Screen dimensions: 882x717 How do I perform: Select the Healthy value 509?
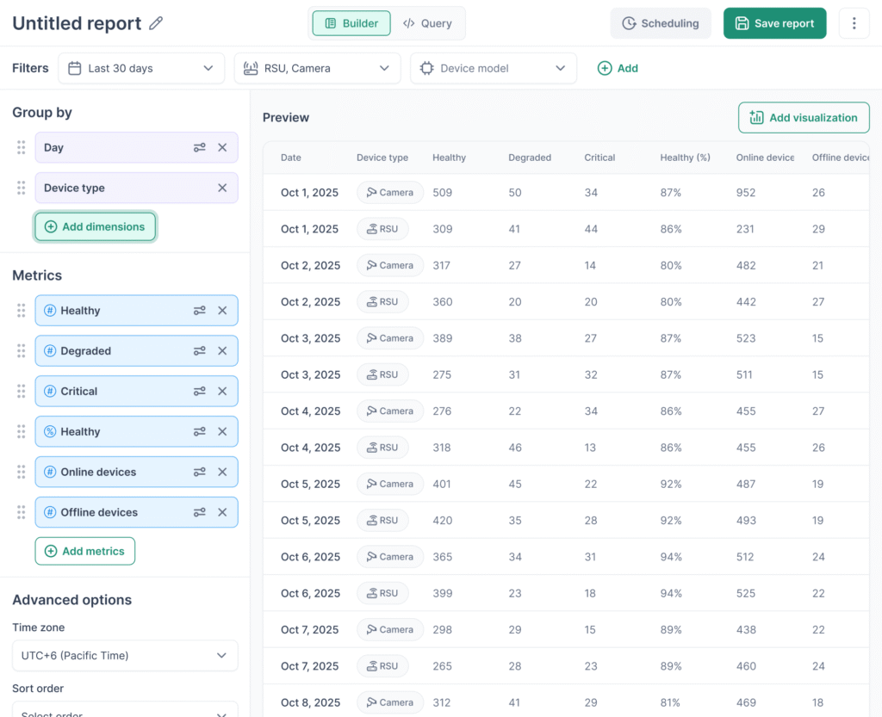coord(442,192)
